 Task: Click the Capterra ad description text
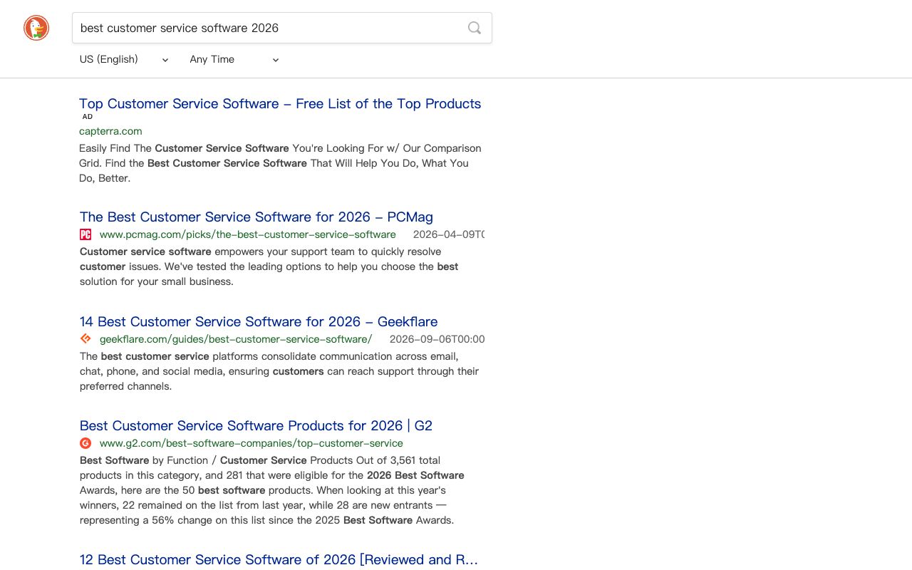point(280,163)
